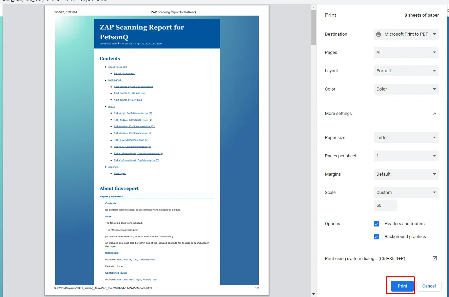Screen dimensions: 449x297
Task: Click the 'Risk levels' subheading
Action: pyautogui.click(x=112, y=253)
